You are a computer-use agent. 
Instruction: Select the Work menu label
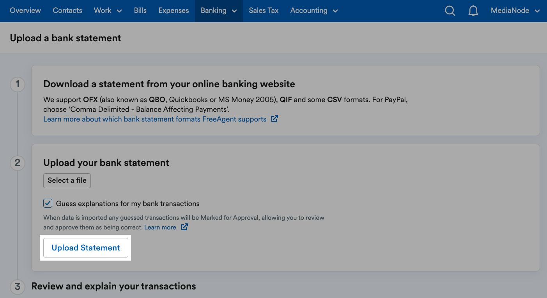click(103, 11)
